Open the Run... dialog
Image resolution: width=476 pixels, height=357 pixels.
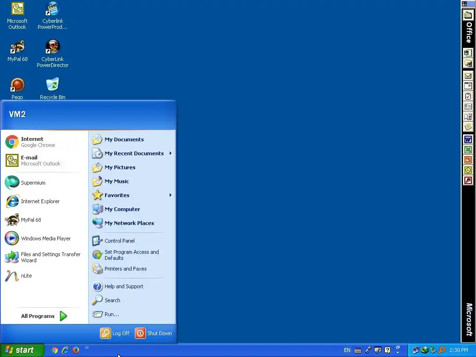pyautogui.click(x=132, y=314)
